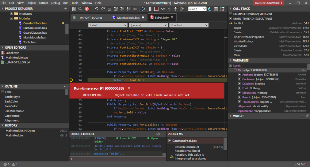310x167 pixels.
Task: Close the Label.twin tab
Action: coord(172,17)
